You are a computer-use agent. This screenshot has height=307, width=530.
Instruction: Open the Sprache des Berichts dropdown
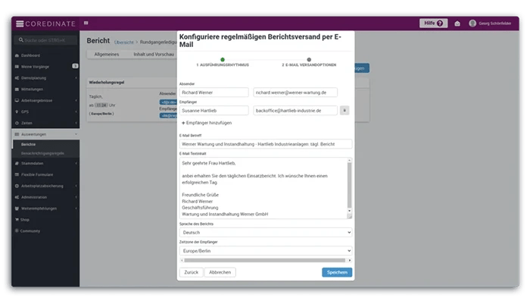(x=265, y=233)
